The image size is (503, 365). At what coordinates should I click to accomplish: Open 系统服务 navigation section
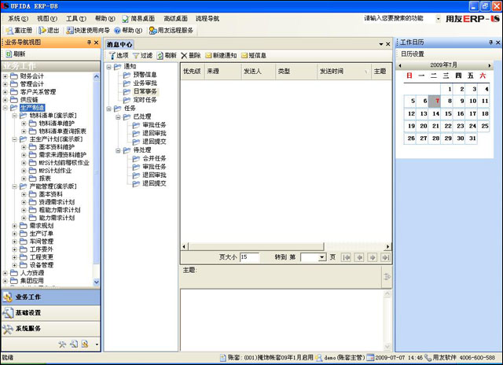pyautogui.click(x=51, y=328)
